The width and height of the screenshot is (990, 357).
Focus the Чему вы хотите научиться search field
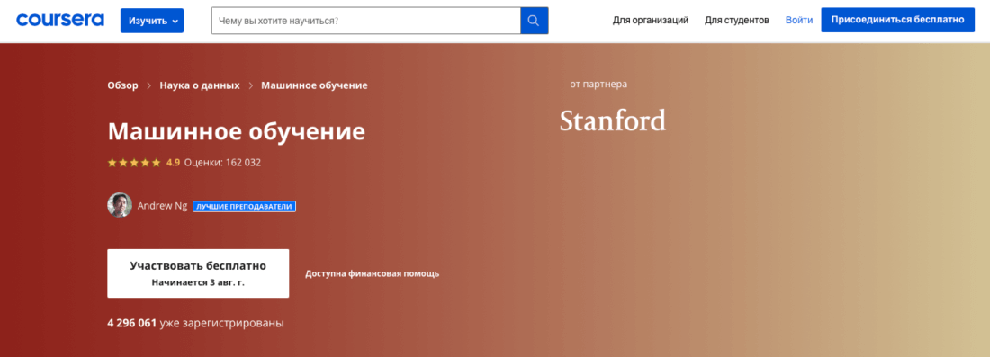click(x=366, y=21)
